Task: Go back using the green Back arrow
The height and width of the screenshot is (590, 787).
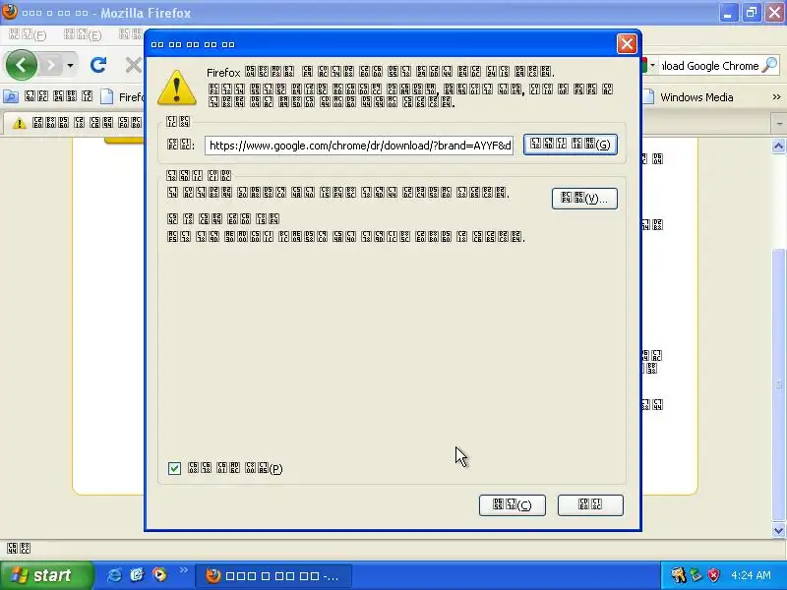Action: pyautogui.click(x=21, y=65)
